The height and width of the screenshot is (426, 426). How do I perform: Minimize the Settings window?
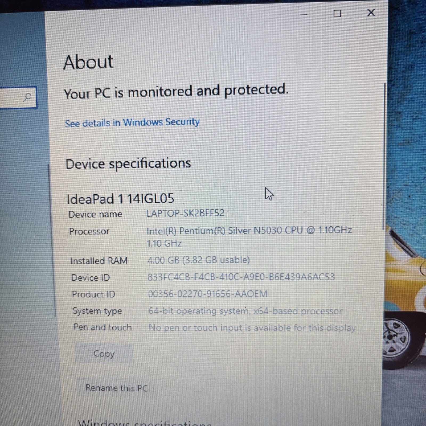tap(304, 14)
